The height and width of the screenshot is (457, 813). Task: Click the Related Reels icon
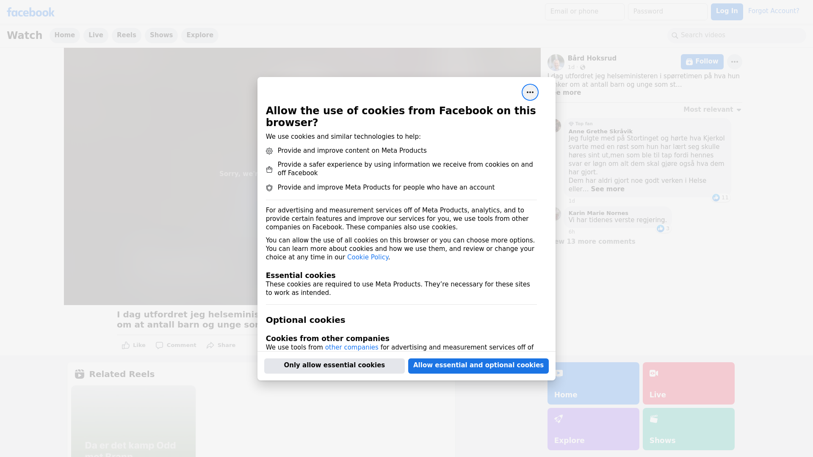tap(80, 374)
